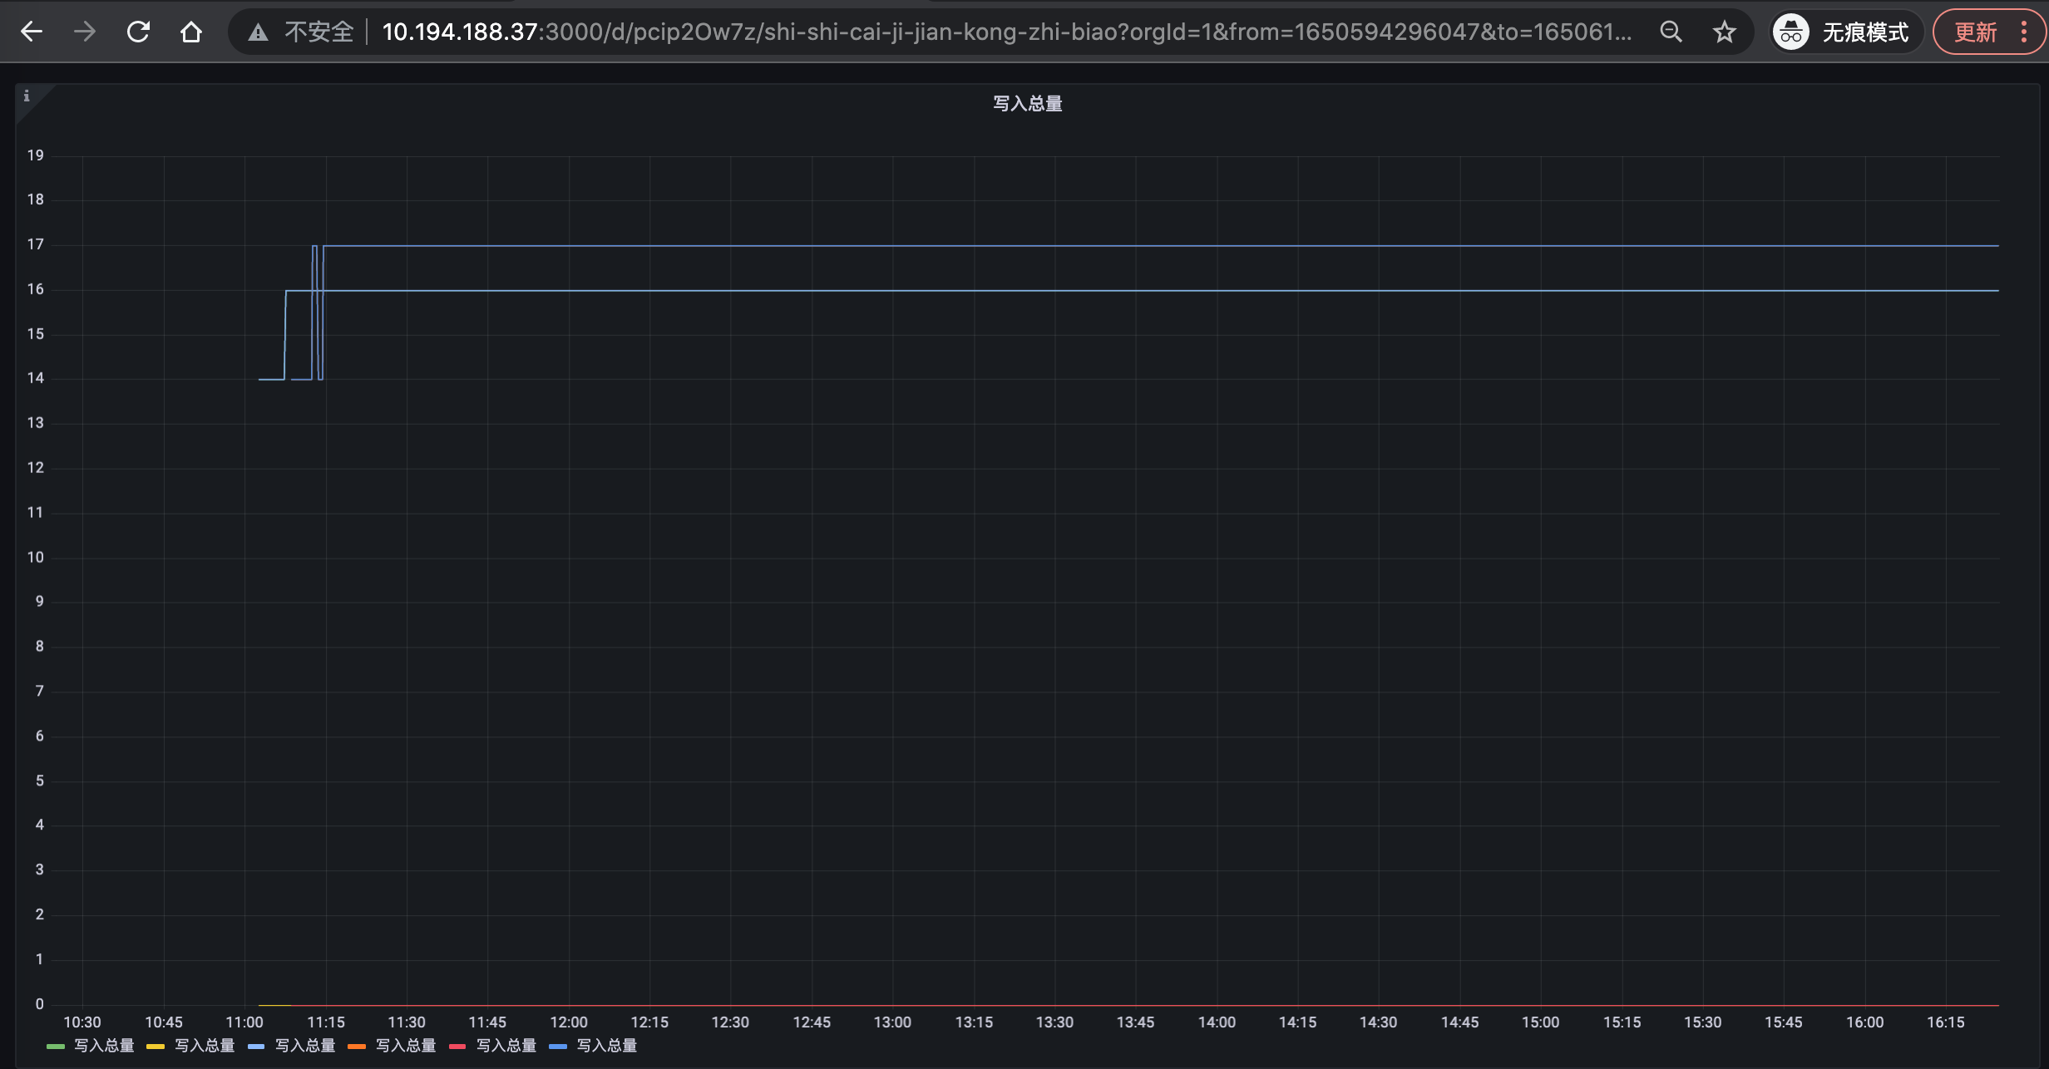Bookmark this page with the star icon

[1725, 32]
